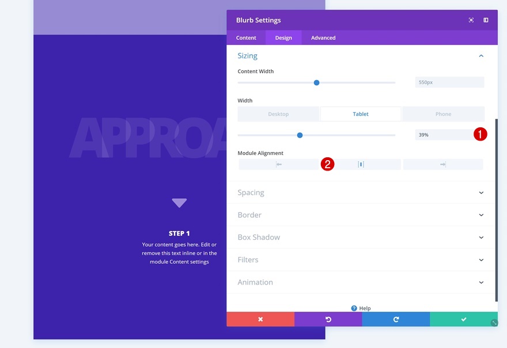Viewport: 507px width, 348px height.
Task: Align module to the center
Action: (x=361, y=164)
